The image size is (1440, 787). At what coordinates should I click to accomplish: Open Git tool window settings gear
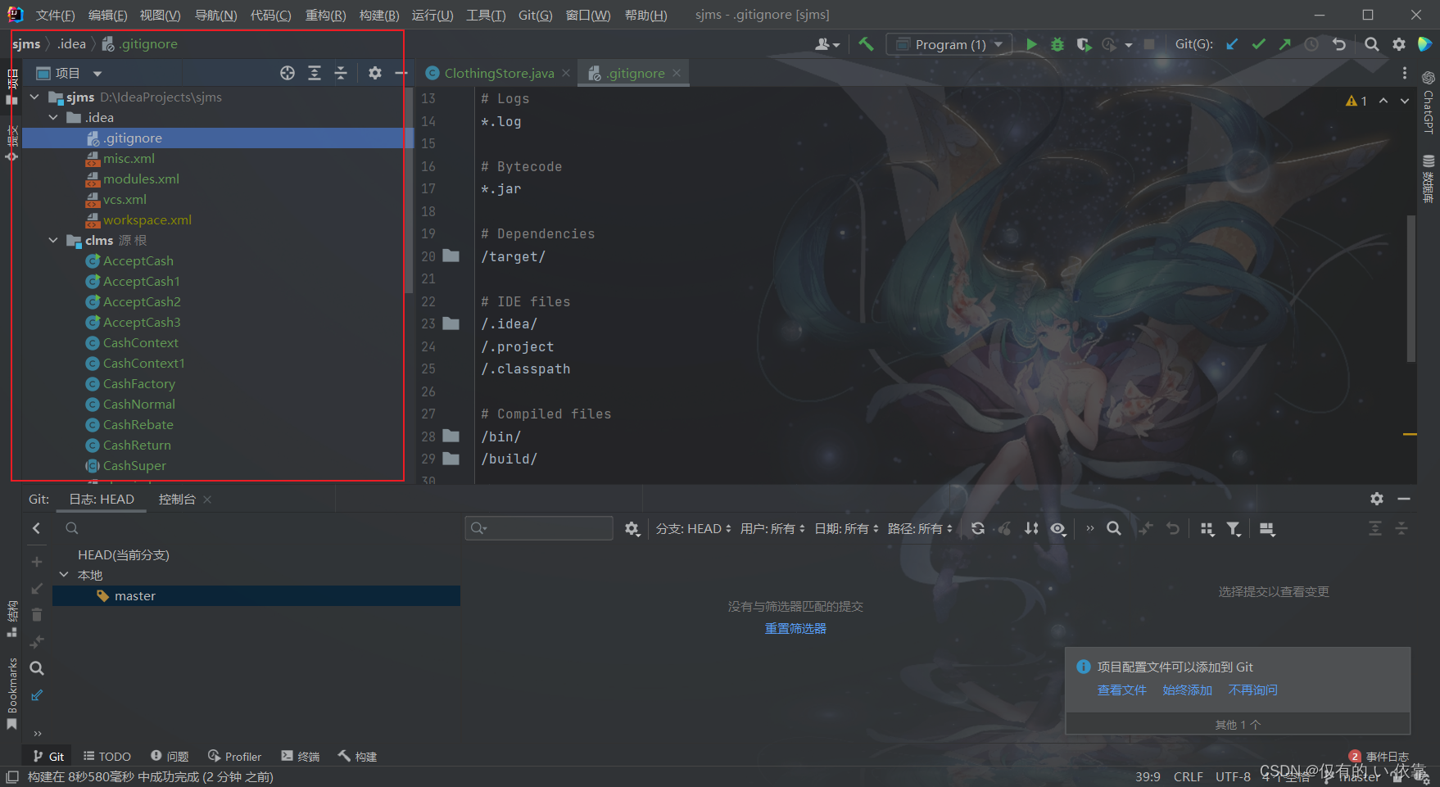pyautogui.click(x=1377, y=499)
